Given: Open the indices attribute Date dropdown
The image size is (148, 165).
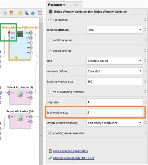Looking at the screenshot, I should pyautogui.click(x=115, y=30).
